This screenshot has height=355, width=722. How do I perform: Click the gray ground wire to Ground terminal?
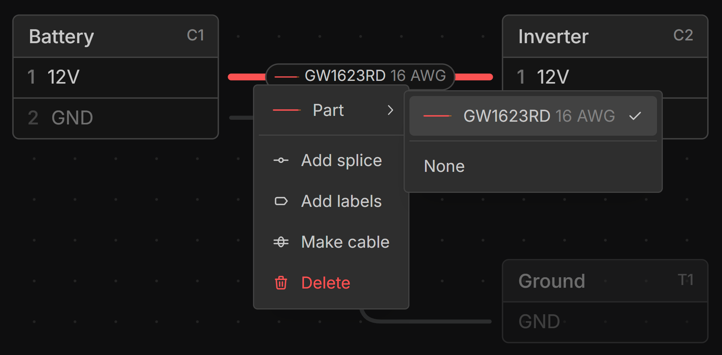click(x=428, y=321)
